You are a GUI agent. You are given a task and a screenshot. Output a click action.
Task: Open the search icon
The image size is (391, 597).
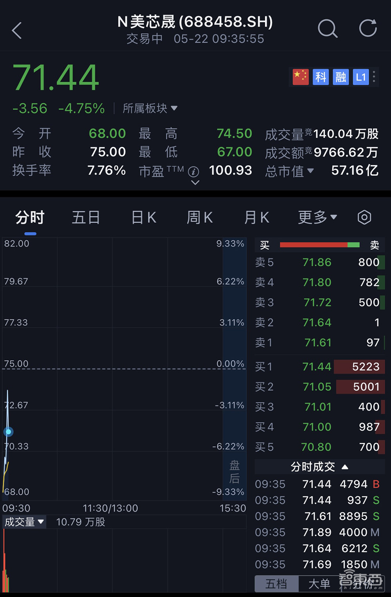[328, 29]
